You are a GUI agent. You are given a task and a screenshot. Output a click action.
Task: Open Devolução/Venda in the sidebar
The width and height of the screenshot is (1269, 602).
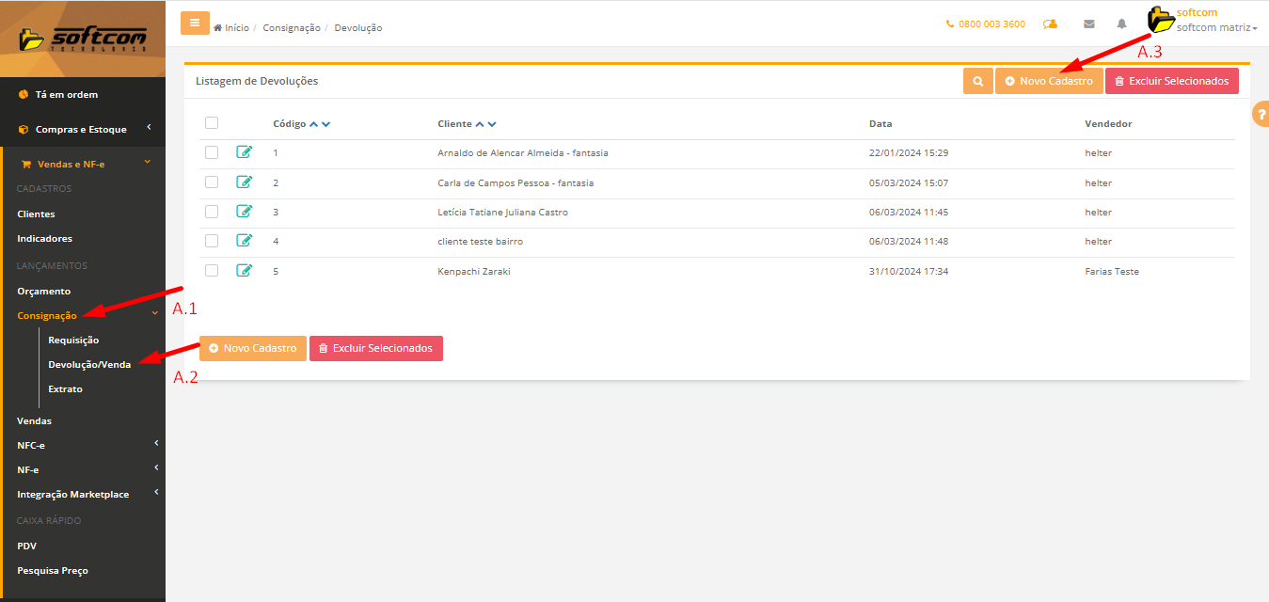(x=89, y=364)
